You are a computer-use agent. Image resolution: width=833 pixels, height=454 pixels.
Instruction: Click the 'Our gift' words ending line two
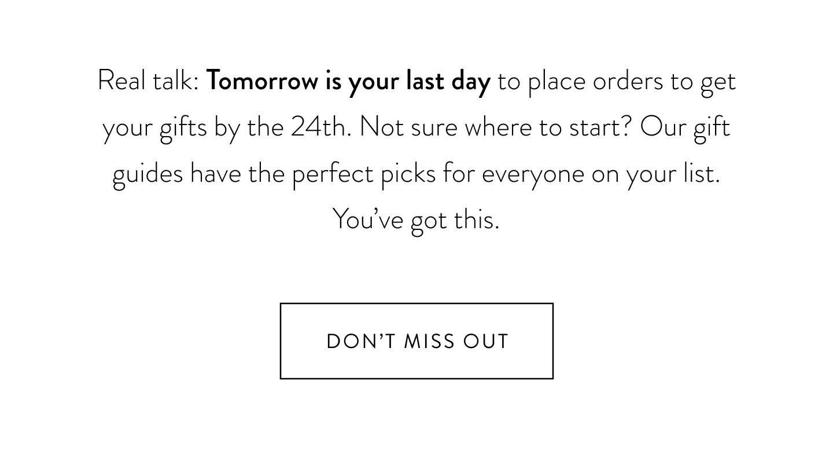coord(685,128)
